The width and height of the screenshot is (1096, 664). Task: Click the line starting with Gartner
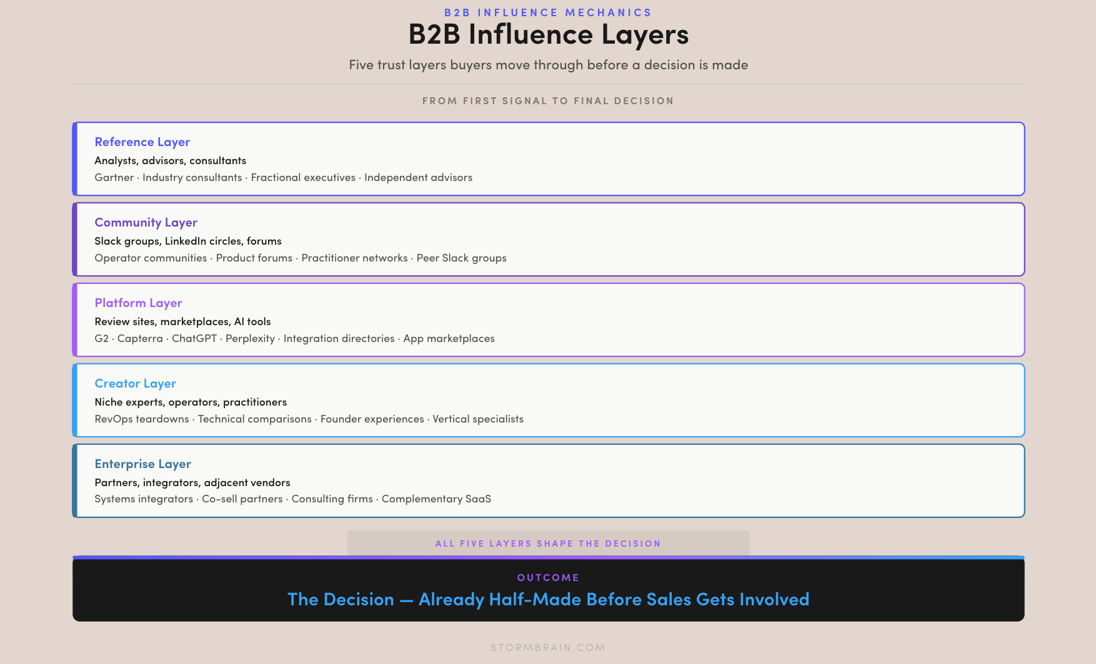(x=283, y=178)
